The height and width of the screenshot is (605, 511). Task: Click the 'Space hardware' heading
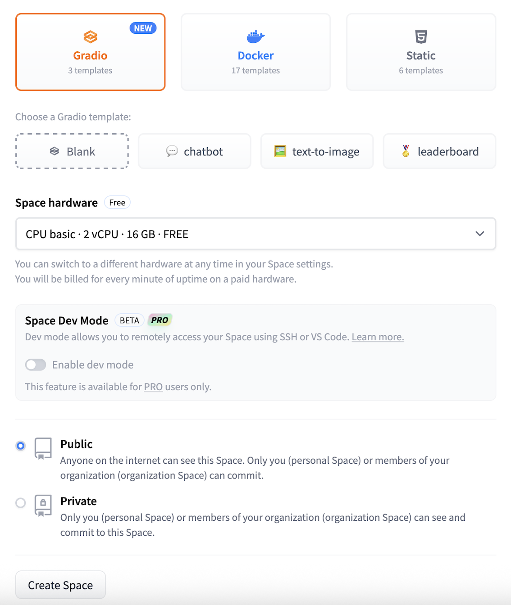coord(56,203)
